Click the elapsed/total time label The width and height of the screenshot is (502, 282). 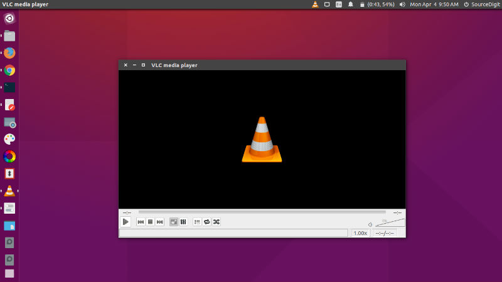(385, 233)
